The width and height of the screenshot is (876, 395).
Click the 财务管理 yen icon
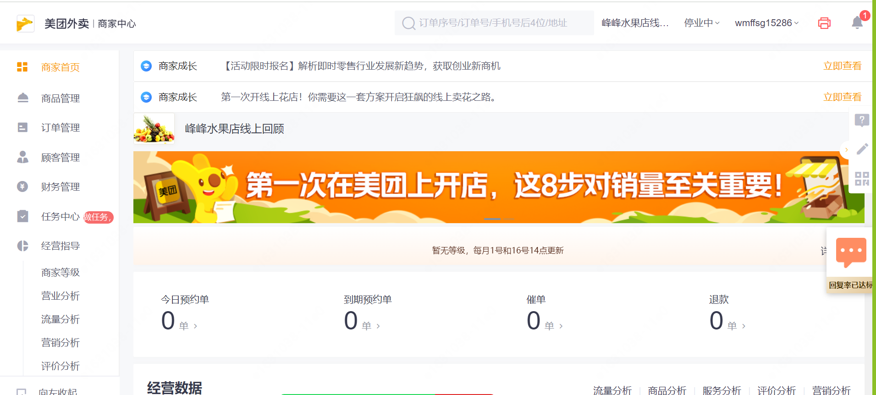click(x=22, y=187)
